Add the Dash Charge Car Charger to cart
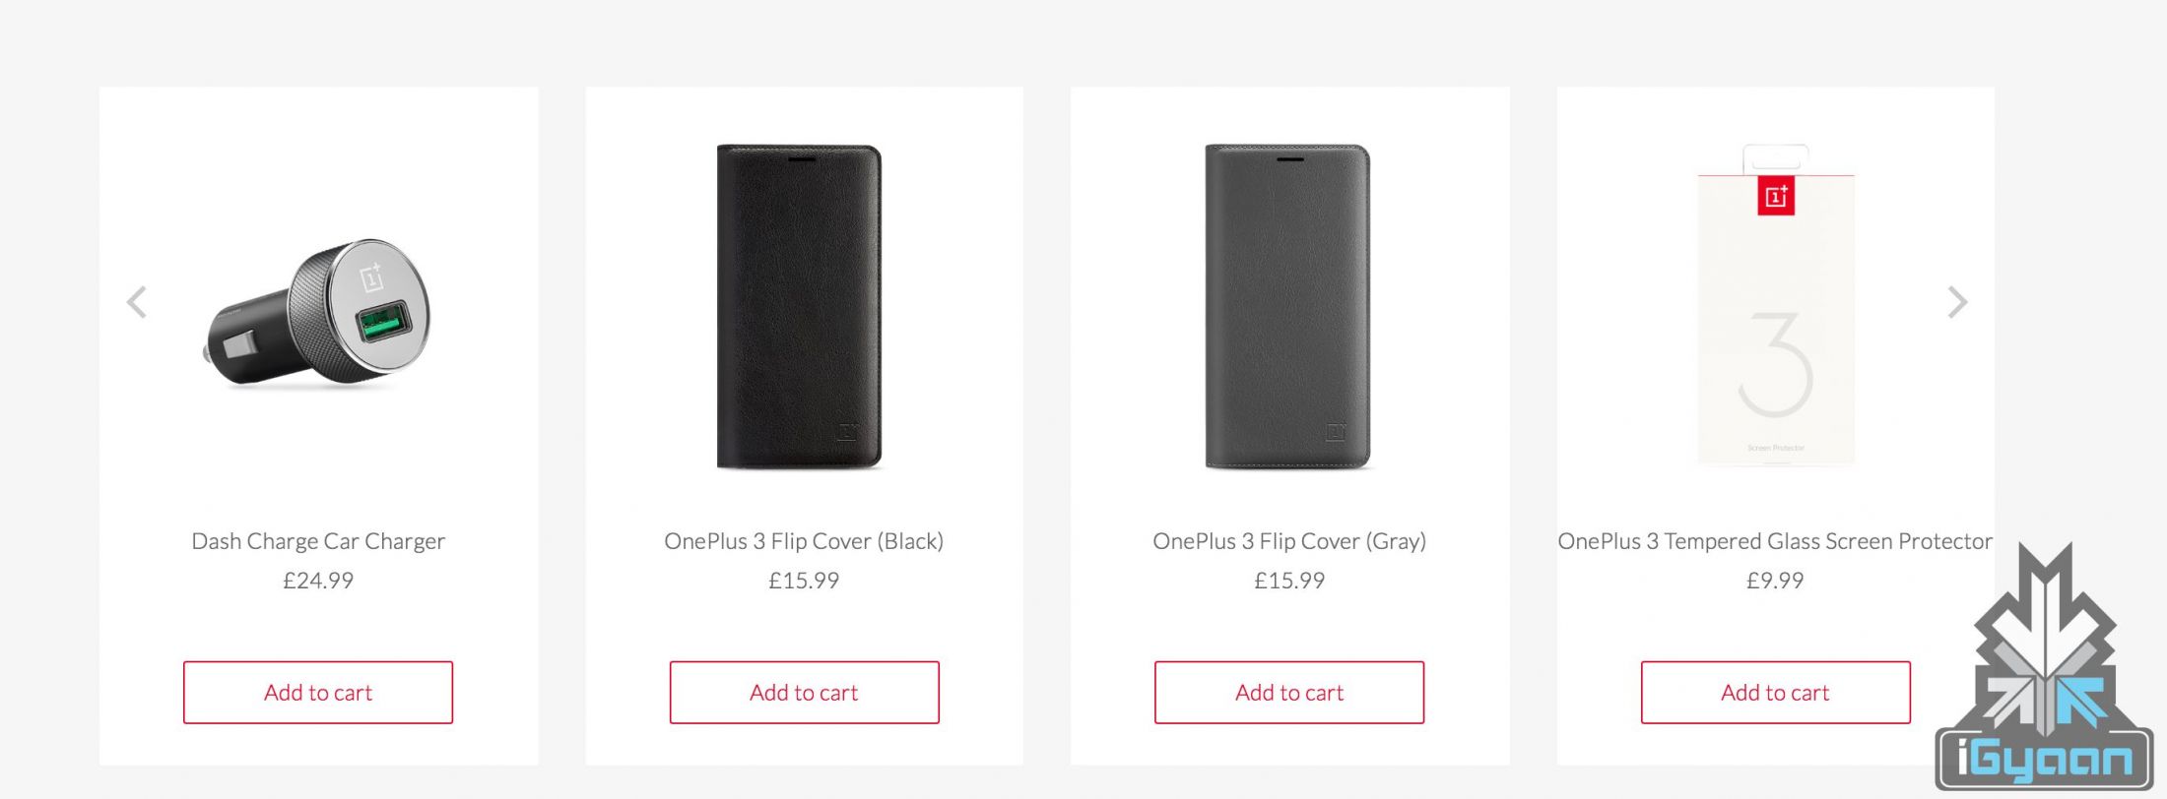This screenshot has height=799, width=2167. pyautogui.click(x=318, y=693)
